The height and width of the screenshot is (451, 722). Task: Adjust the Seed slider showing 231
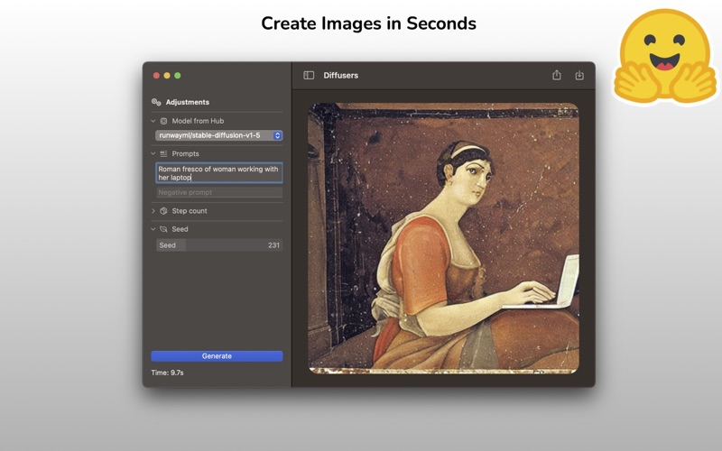(x=219, y=245)
